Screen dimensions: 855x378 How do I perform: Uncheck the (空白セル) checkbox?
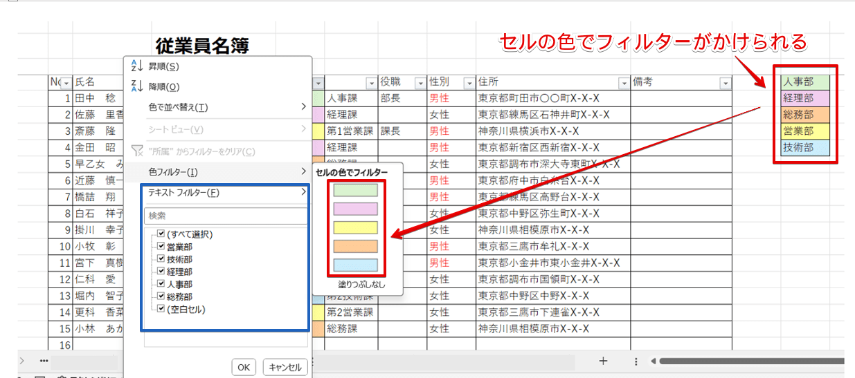(161, 309)
